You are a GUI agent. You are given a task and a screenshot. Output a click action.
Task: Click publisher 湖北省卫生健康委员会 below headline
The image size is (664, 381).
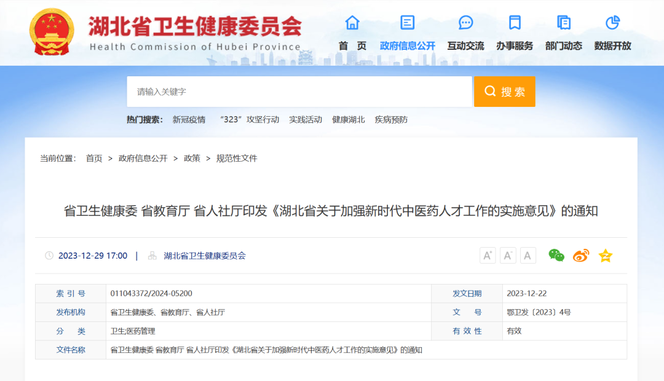click(x=205, y=256)
